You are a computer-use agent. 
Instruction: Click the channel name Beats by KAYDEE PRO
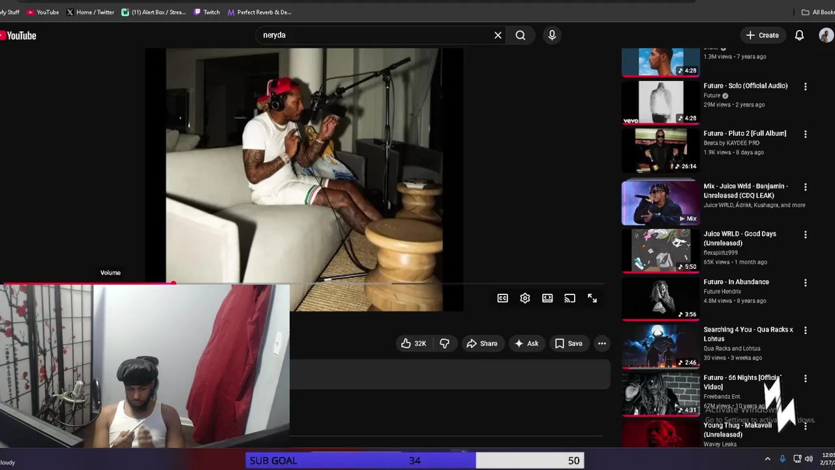(731, 143)
